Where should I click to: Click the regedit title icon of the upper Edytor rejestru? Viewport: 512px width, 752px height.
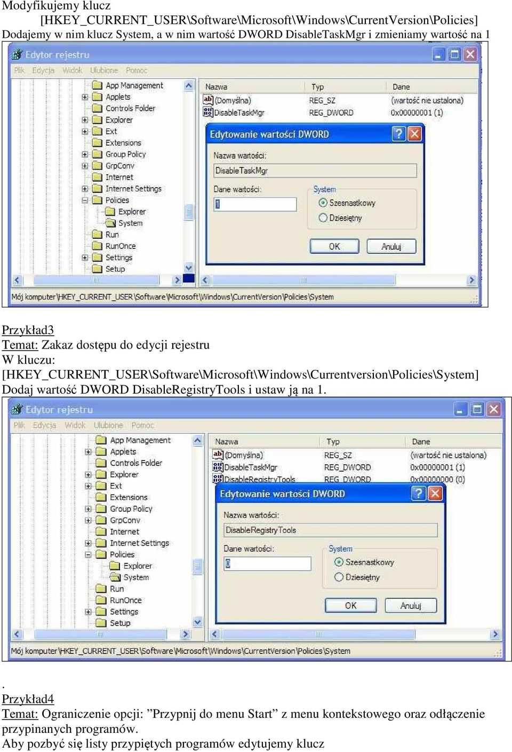pos(18,54)
